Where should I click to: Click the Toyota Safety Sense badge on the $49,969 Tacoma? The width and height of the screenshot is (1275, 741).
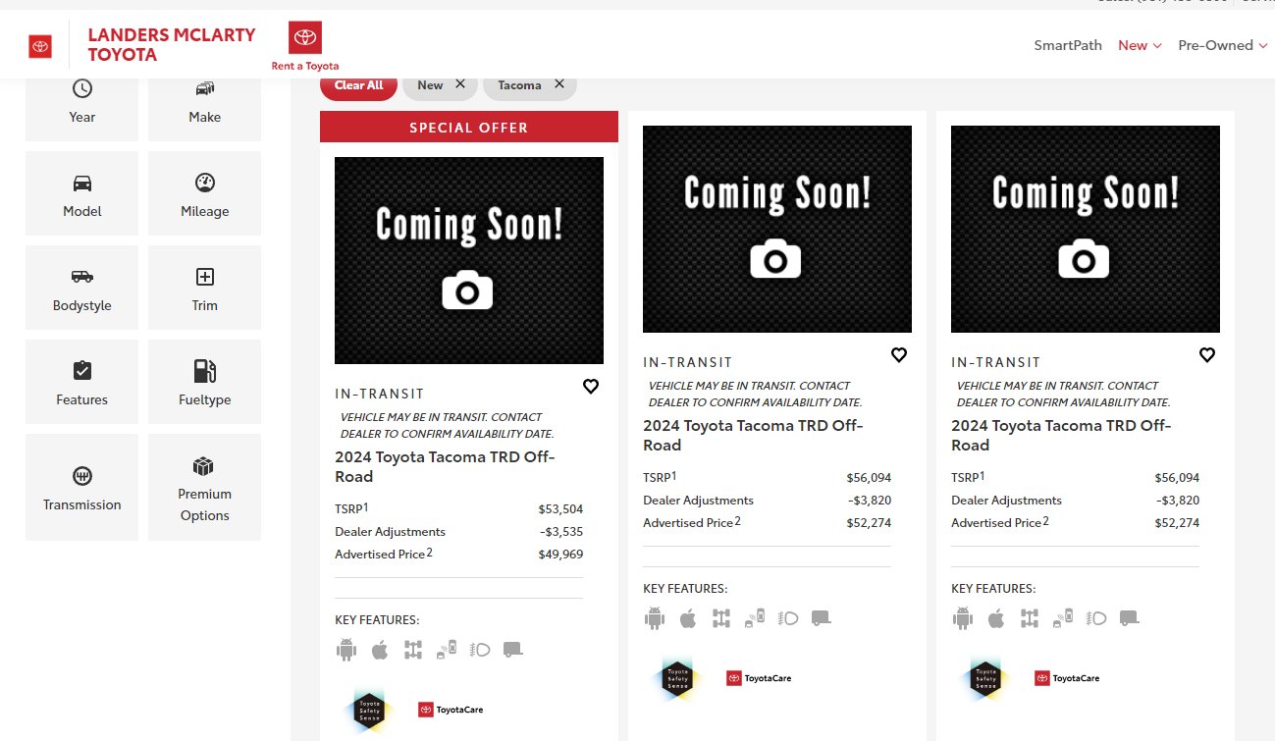tap(369, 711)
